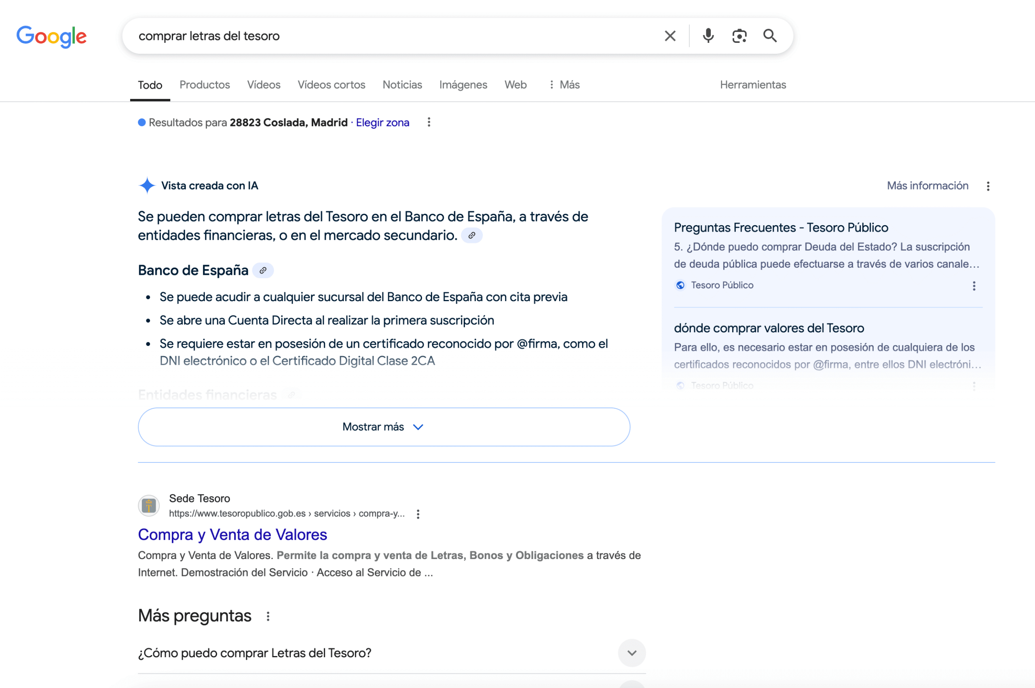Expand the AI overview with Mostrar más
The width and height of the screenshot is (1035, 688).
click(383, 427)
